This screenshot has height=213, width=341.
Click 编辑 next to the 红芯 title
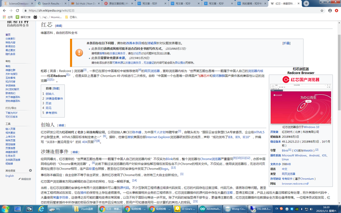[x=59, y=26]
